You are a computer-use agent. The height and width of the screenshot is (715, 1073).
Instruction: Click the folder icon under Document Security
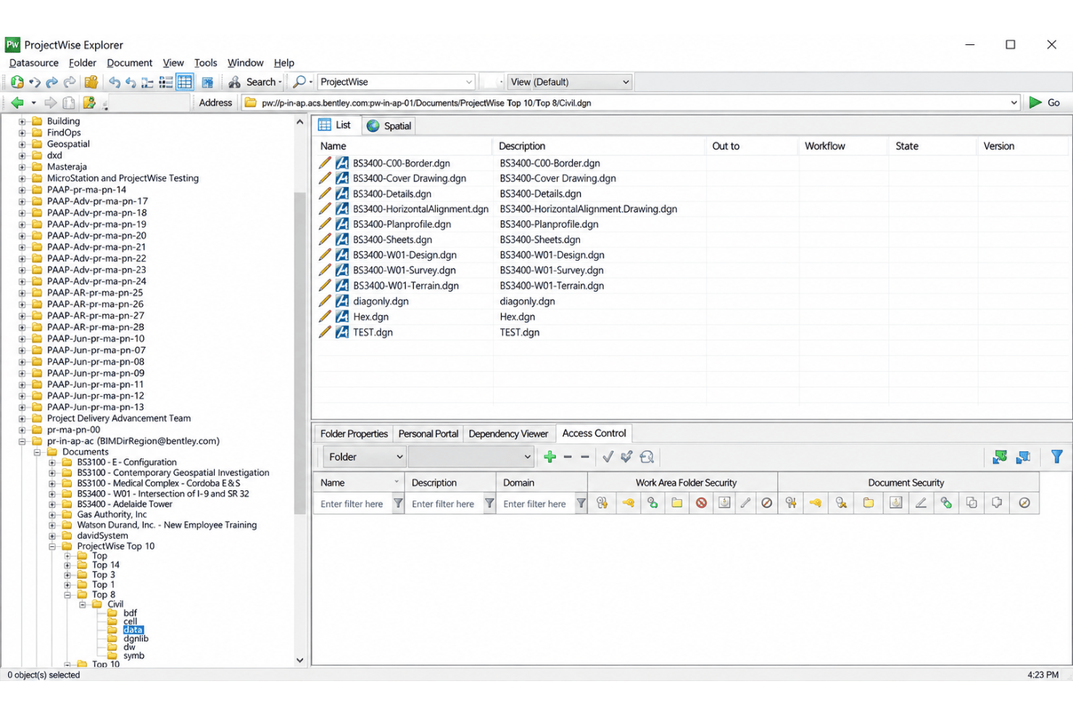point(868,503)
